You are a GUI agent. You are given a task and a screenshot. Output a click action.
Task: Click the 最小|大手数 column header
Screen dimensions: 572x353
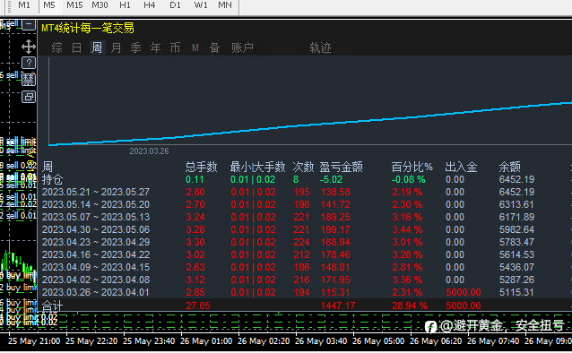coord(257,167)
